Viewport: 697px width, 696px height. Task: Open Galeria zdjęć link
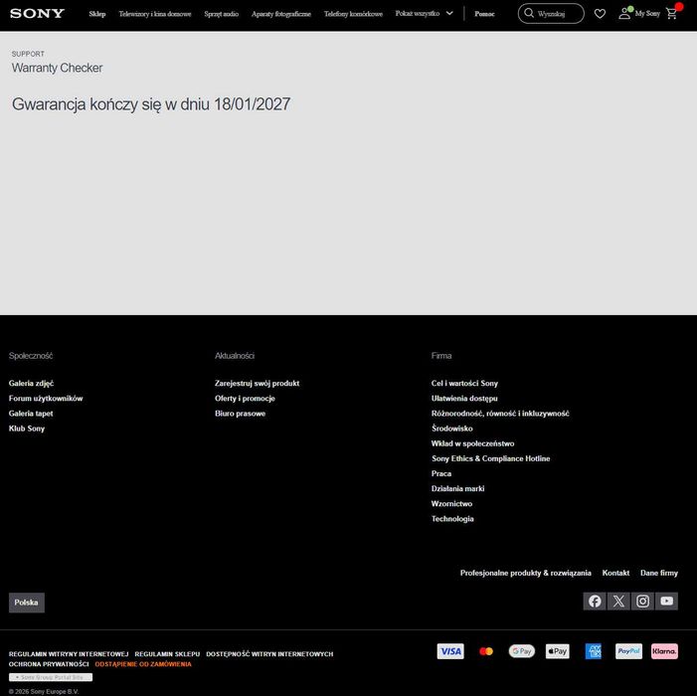[31, 383]
